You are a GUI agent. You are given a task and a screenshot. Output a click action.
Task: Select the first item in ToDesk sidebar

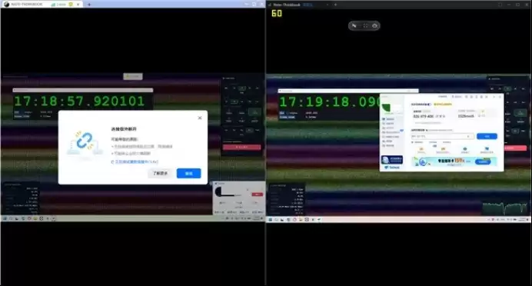388,119
